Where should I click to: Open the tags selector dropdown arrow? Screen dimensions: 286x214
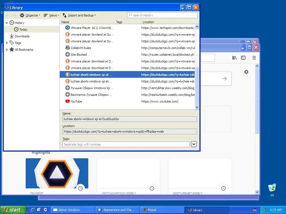click(x=194, y=144)
